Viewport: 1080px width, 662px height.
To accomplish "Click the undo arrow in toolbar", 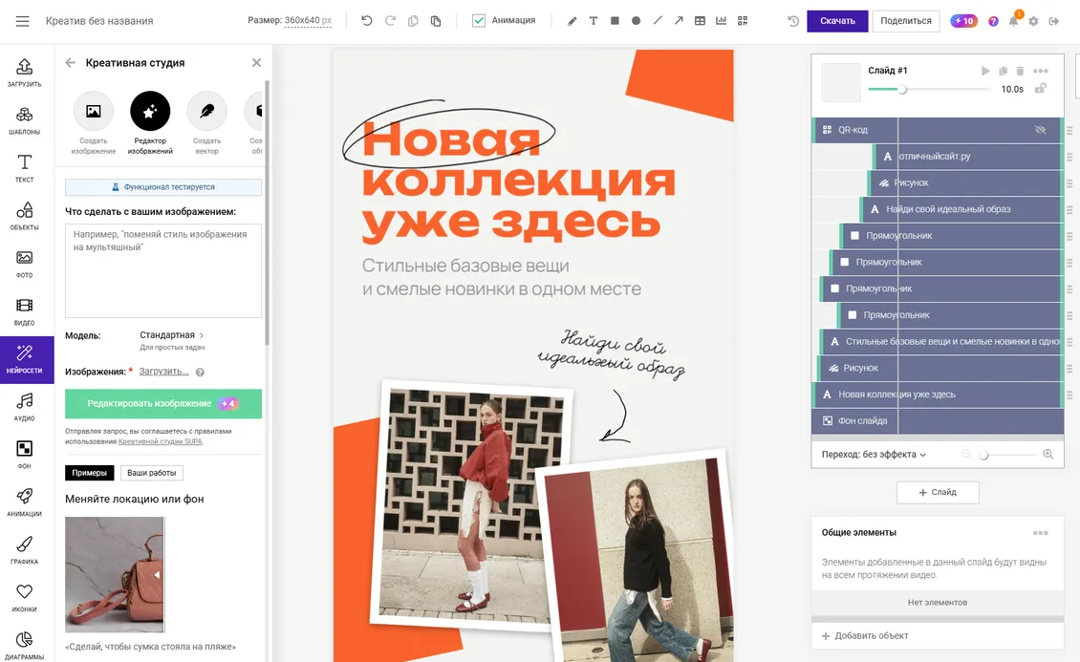I will (367, 21).
